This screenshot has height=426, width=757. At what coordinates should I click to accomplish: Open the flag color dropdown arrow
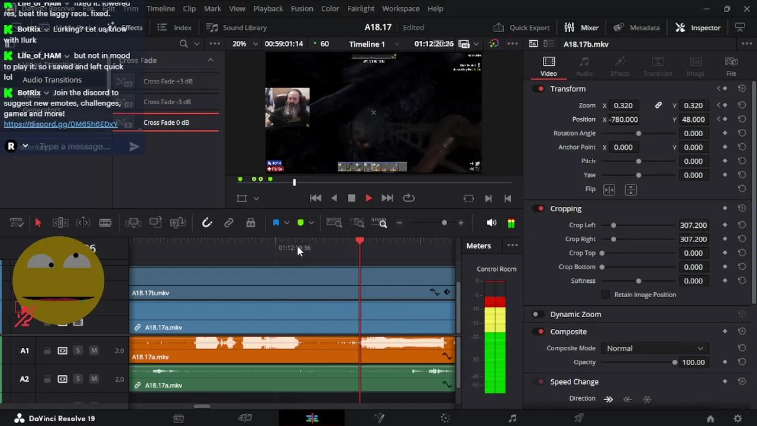pyautogui.click(x=287, y=223)
